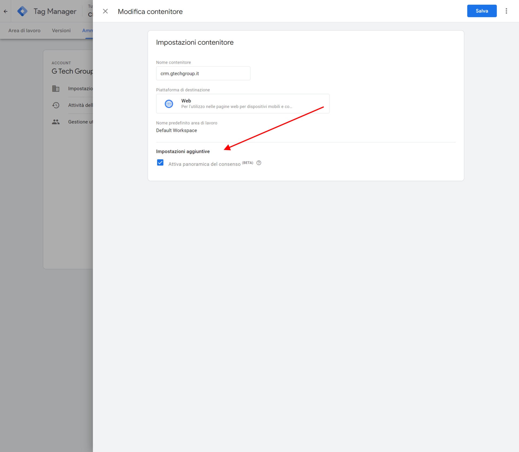Click the Nome contenitore input field
The height and width of the screenshot is (452, 519).
pyautogui.click(x=203, y=73)
